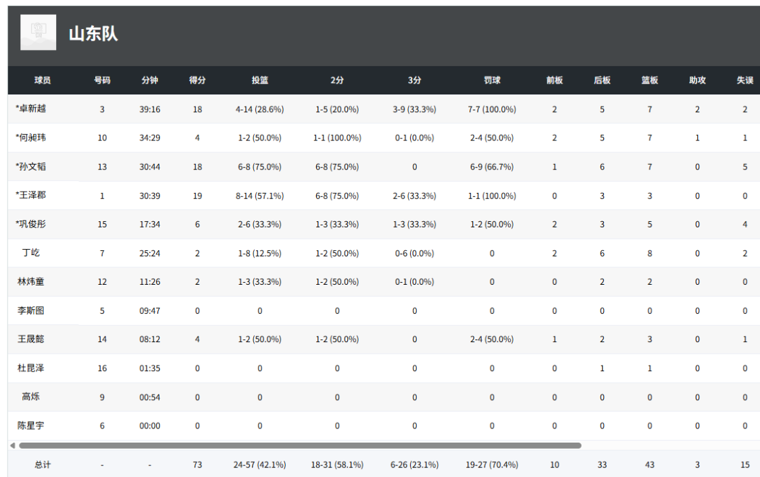Click the total three-pointers 6-26 (23.1%)
Image resolution: width=760 pixels, height=477 pixels.
[414, 465]
